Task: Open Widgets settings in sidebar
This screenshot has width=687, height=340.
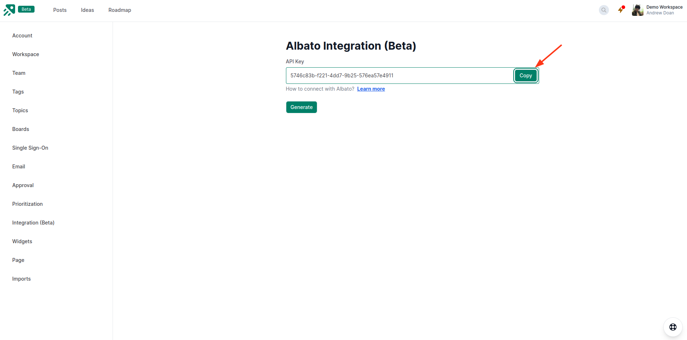Action: pos(22,241)
